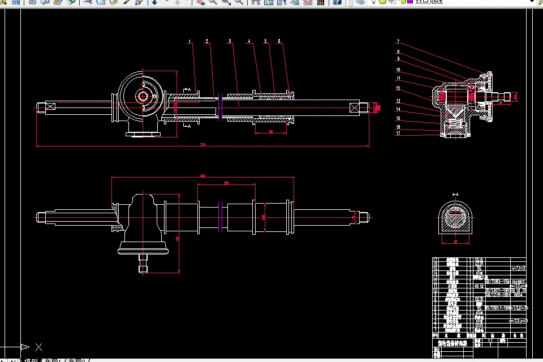Click the UCS X-axis icon
Screen dimensions: 543x362
pyautogui.click(x=31, y=347)
